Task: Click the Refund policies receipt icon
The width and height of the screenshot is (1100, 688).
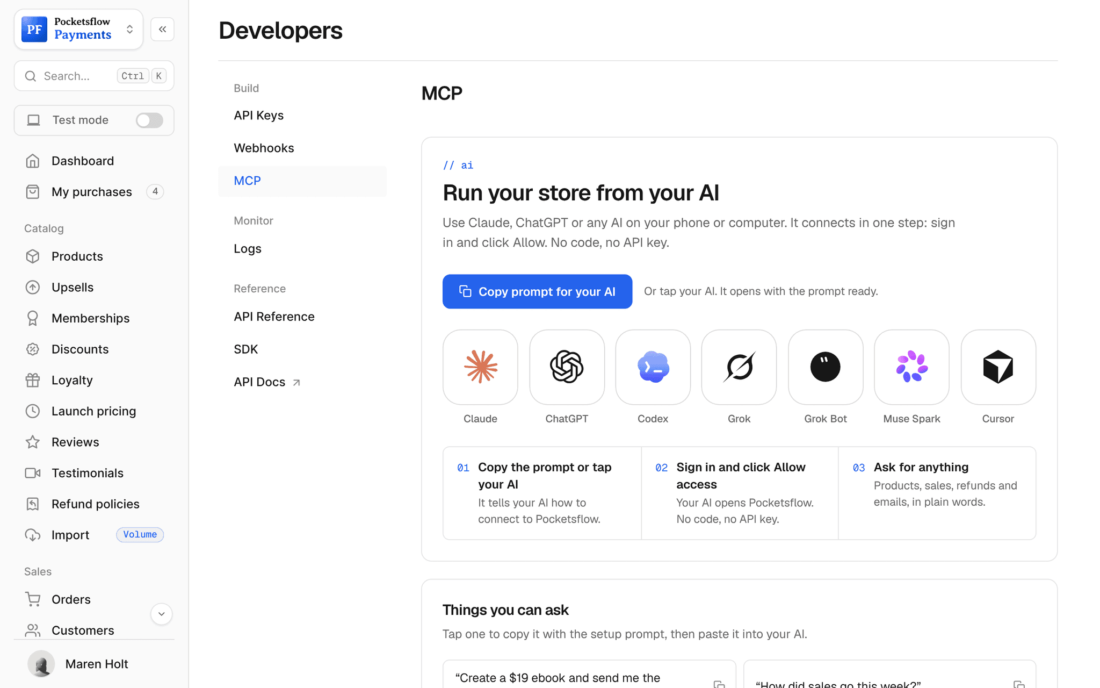Action: (33, 504)
